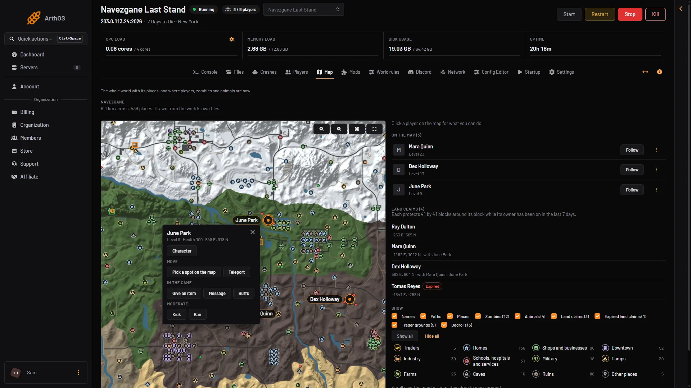
Task: Open the orange info icon
Action: click(660, 72)
